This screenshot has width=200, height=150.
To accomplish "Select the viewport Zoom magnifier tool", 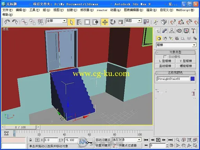I will pos(177,140).
